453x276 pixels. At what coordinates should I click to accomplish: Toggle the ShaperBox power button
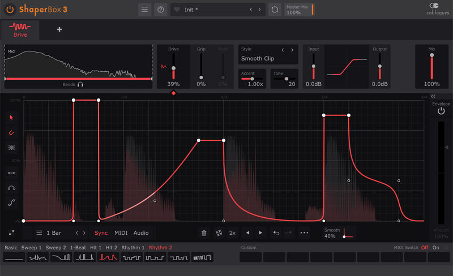tap(10, 10)
